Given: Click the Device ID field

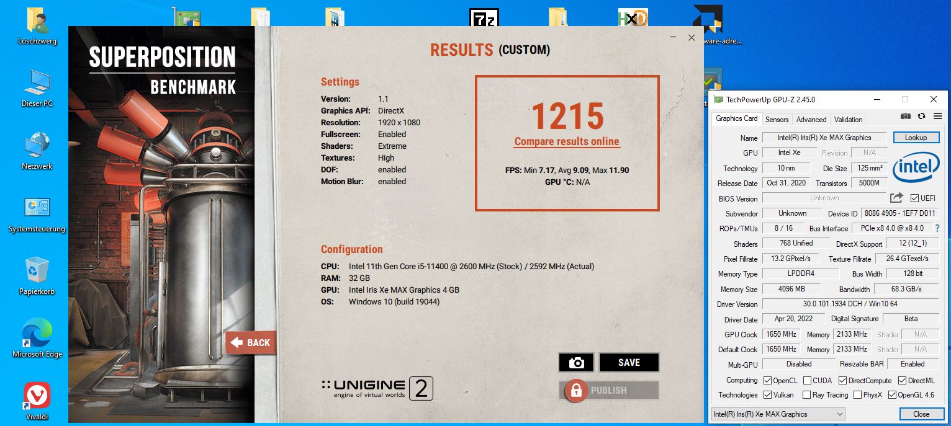Looking at the screenshot, I should [x=899, y=213].
